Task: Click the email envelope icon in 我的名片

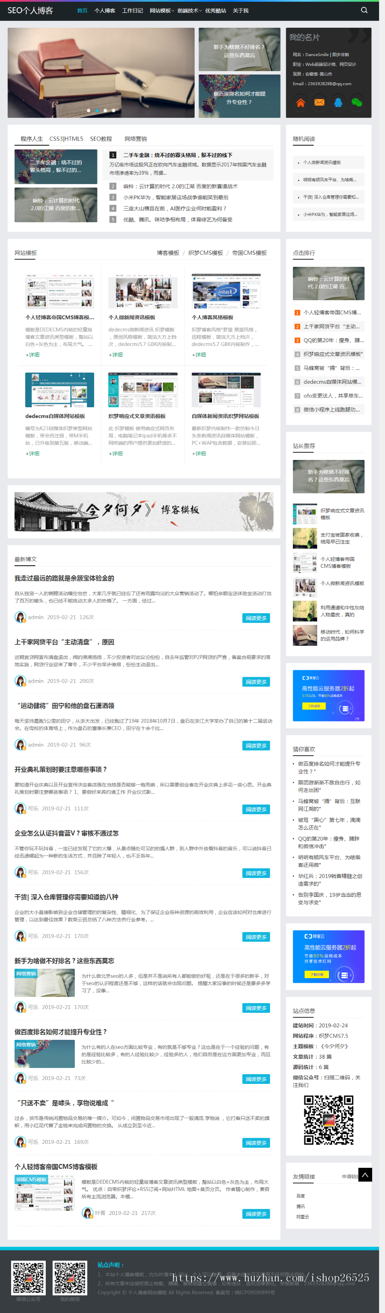Action: click(x=319, y=102)
